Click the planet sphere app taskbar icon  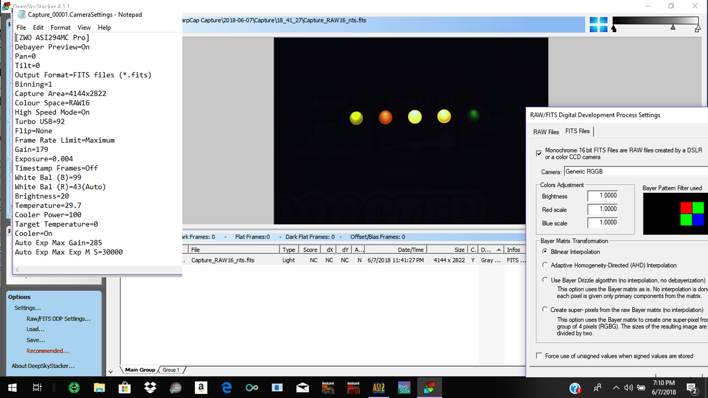[176, 388]
